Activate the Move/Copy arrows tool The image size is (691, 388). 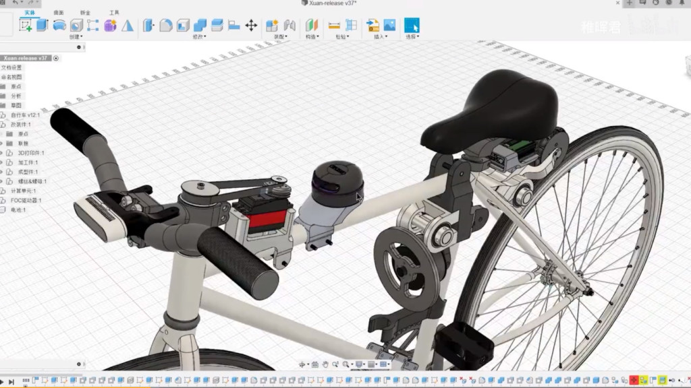coord(251,26)
